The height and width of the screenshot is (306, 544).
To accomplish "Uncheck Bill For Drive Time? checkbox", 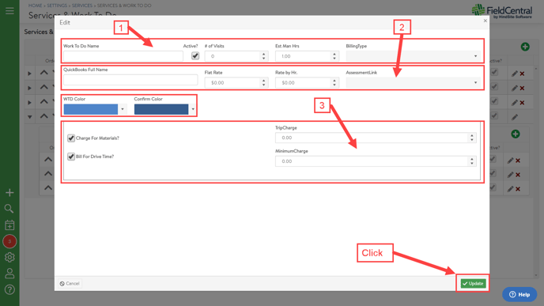I will tap(71, 157).
